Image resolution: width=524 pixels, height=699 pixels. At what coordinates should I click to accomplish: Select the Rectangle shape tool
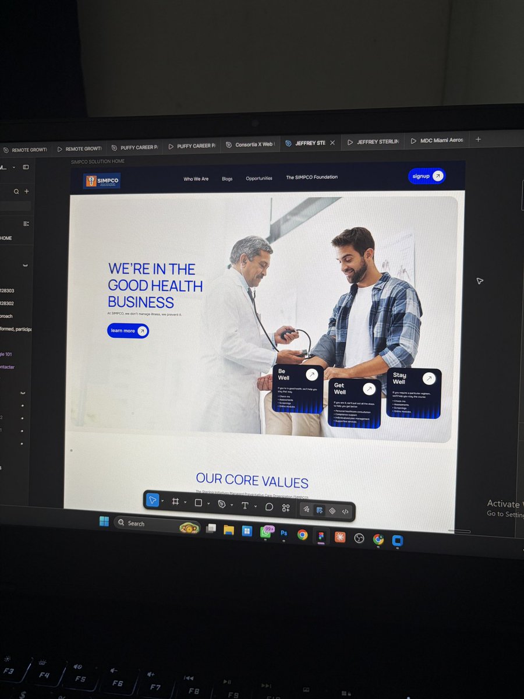pos(199,503)
